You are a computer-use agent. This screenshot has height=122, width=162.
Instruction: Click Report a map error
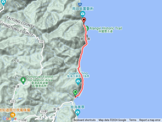click(150, 120)
